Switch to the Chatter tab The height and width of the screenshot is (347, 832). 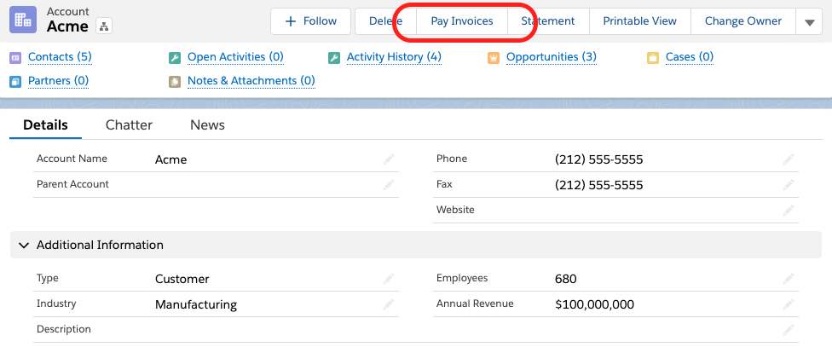(x=129, y=125)
